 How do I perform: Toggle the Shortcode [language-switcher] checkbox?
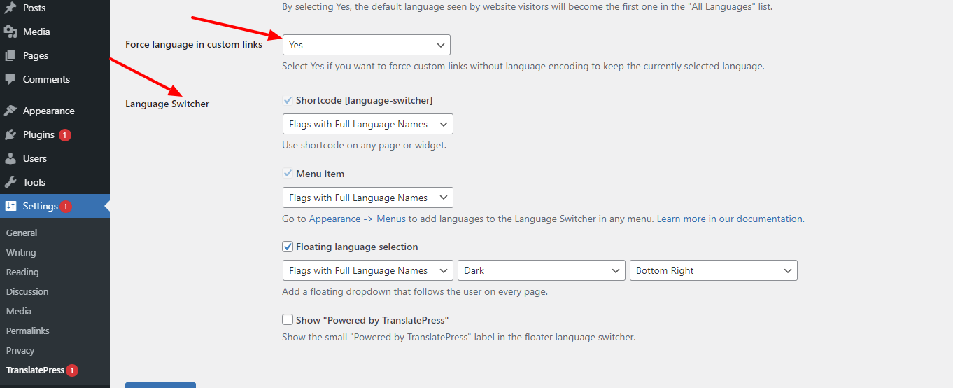(x=288, y=100)
